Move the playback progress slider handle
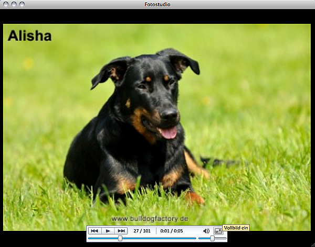 pyautogui.click(x=120, y=239)
